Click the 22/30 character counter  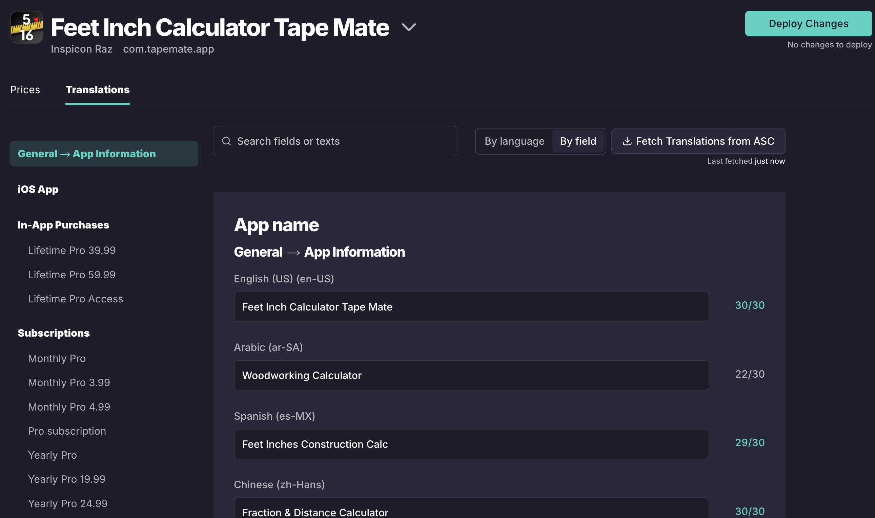pyautogui.click(x=750, y=374)
